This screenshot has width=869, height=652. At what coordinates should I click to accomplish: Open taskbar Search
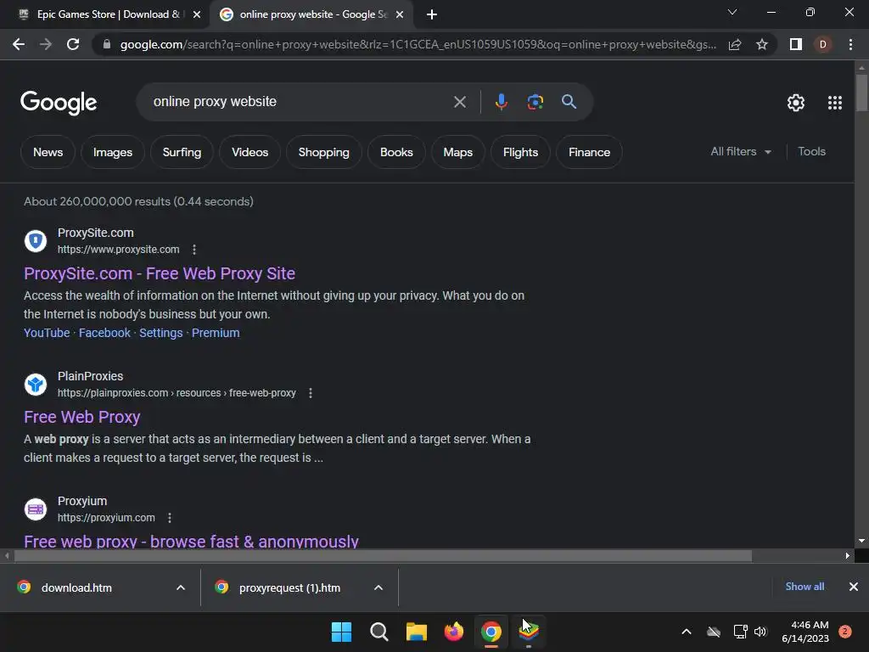pos(379,632)
